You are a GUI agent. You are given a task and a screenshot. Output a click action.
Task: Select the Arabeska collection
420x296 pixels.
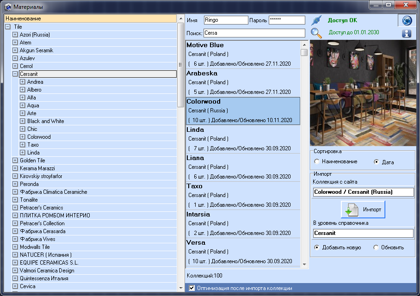point(243,83)
